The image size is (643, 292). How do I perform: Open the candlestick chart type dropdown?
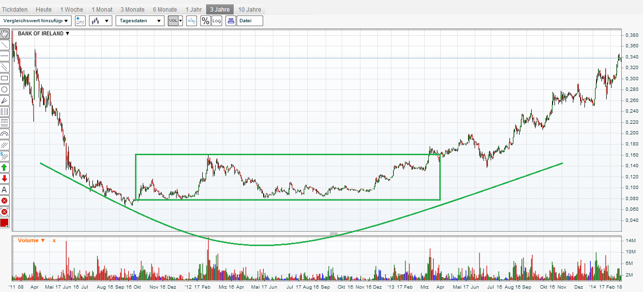(101, 21)
